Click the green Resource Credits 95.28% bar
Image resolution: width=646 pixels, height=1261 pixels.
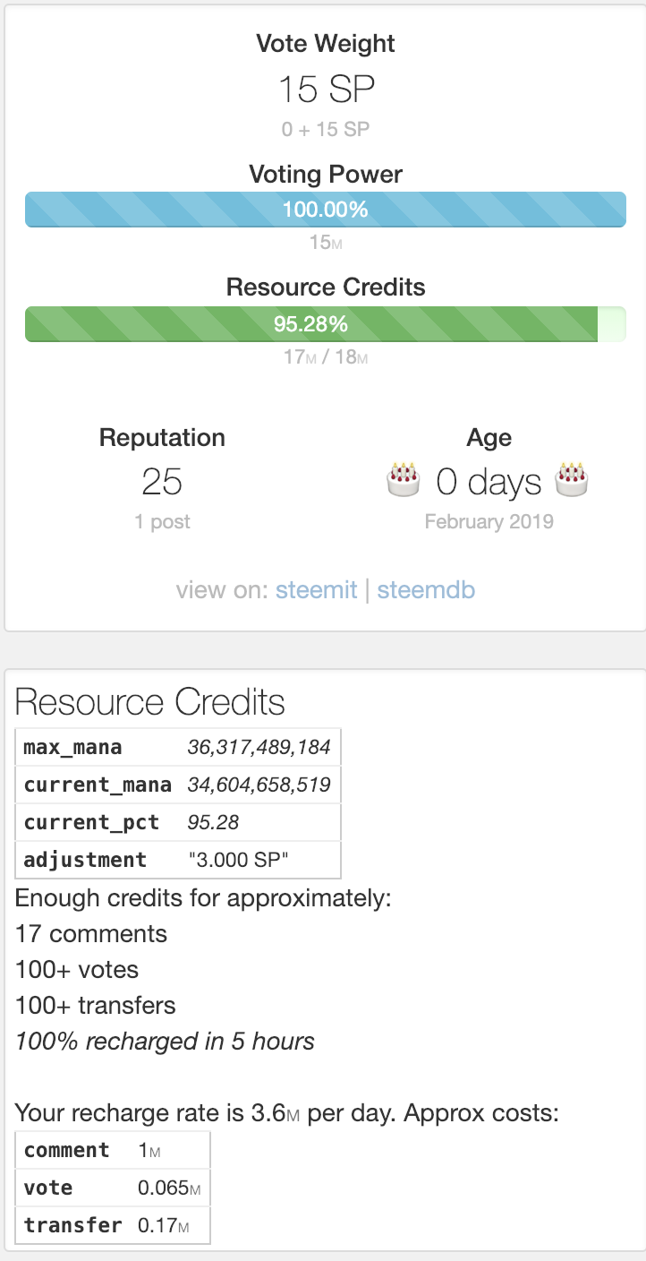[311, 323]
